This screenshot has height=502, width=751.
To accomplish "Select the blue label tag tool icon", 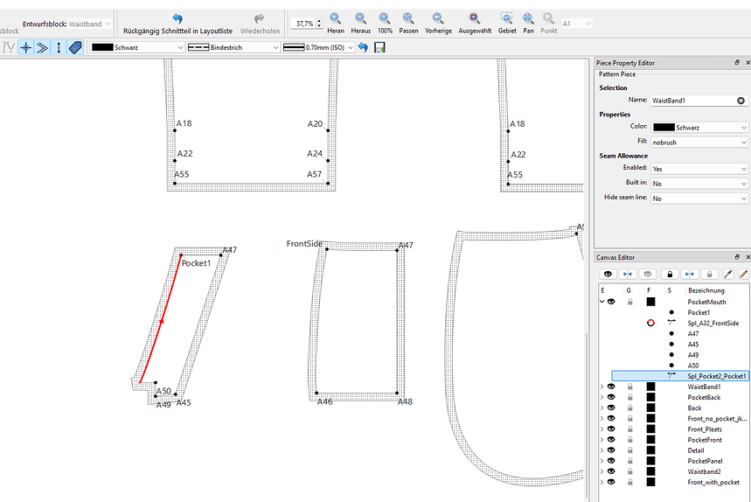I will [75, 47].
